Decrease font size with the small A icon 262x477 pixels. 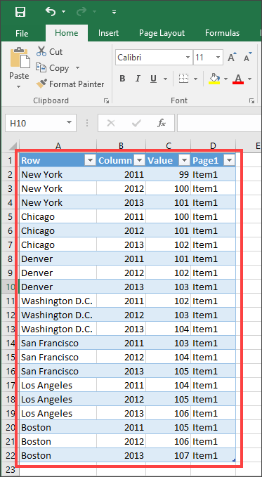click(x=248, y=57)
